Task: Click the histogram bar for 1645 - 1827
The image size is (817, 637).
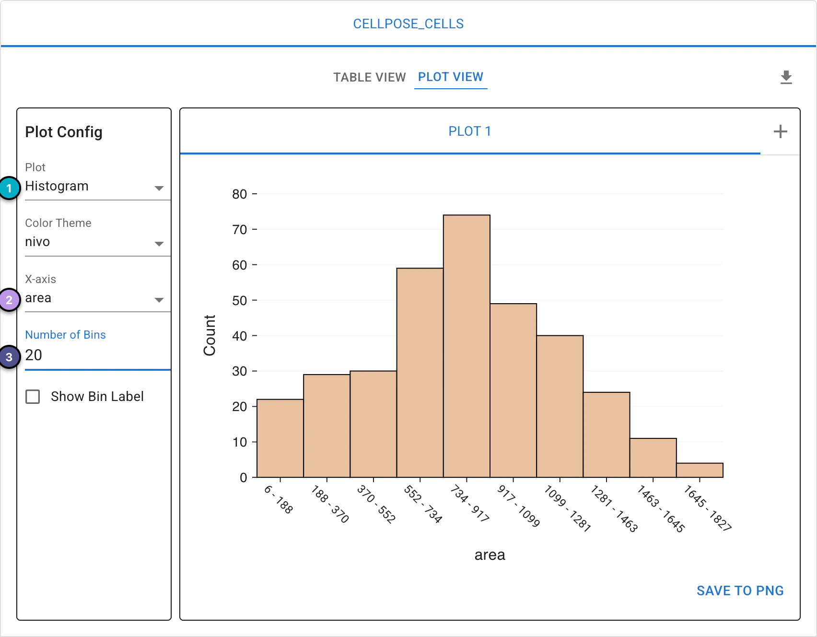Action: point(700,470)
